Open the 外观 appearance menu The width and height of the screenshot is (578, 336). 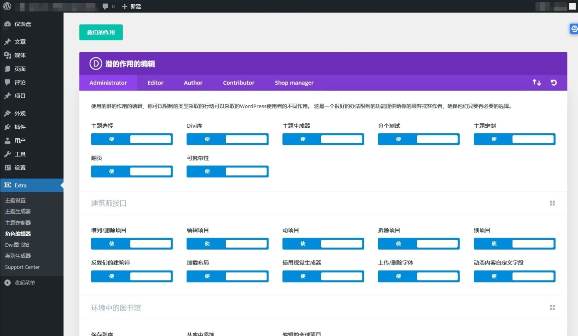(x=31, y=114)
